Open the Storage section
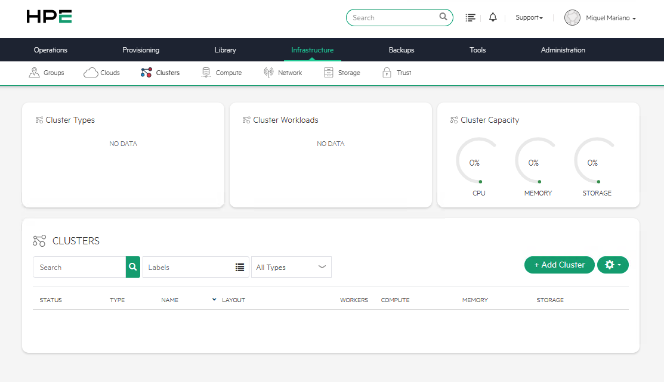Viewport: 664px width, 382px height. coord(342,72)
